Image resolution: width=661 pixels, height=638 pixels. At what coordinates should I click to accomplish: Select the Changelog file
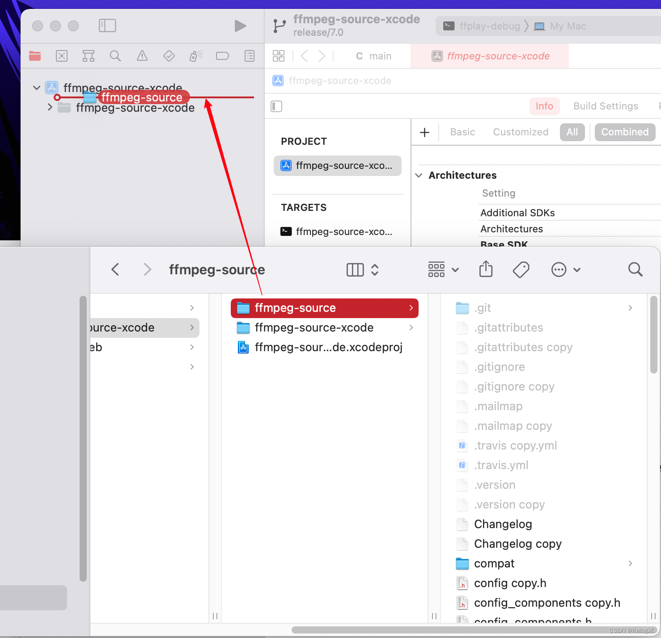[544, 524]
